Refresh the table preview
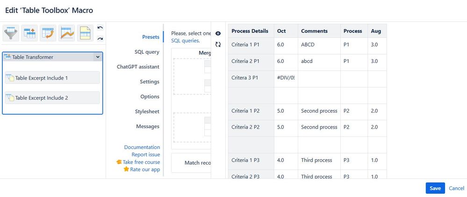Viewport: 467px width, 197px height. click(x=218, y=45)
